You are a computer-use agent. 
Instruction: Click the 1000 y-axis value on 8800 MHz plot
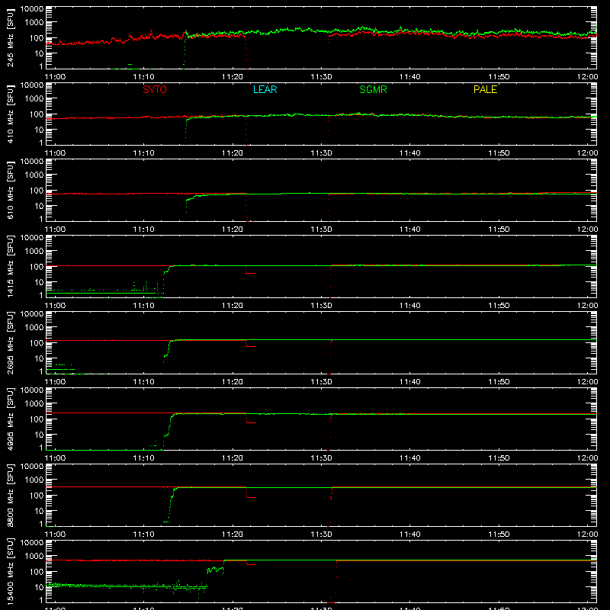(x=34, y=480)
